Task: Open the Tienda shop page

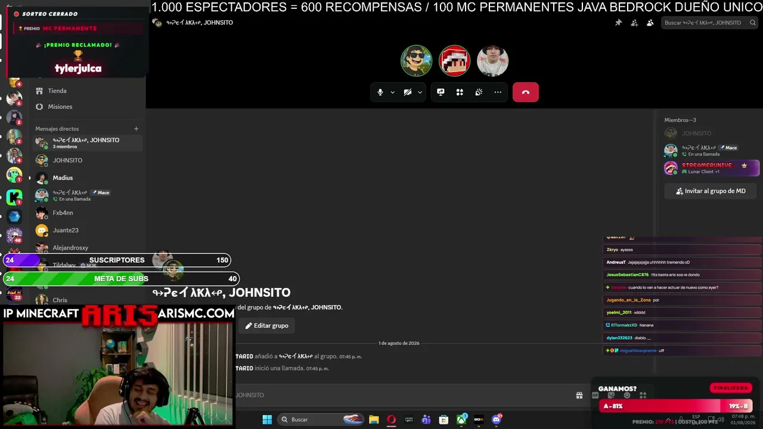Action: click(x=88, y=91)
